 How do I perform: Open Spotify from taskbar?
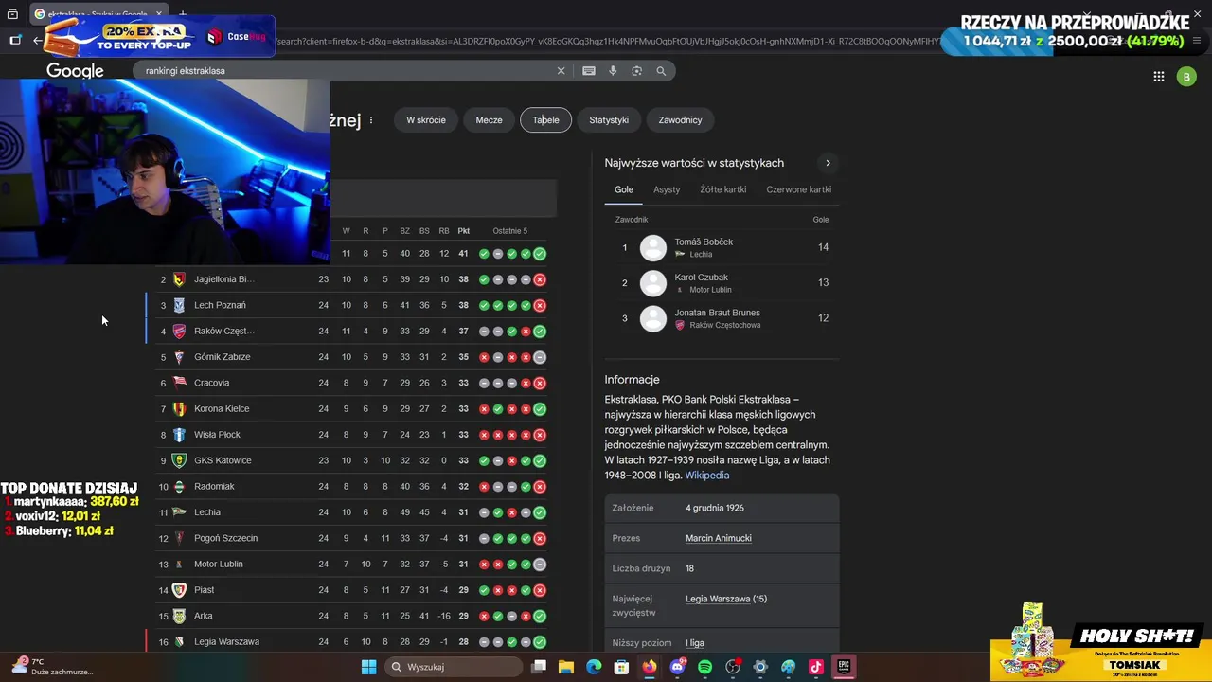pos(704,667)
